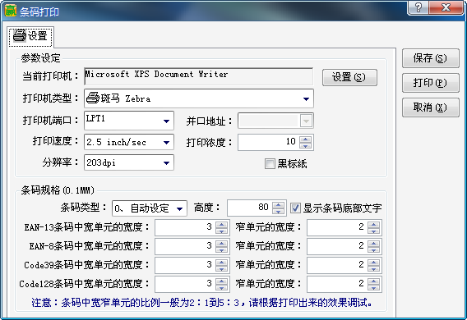Screen dimensions: 467x320
Task: Click the 打印(P) button
Action: pos(430,83)
